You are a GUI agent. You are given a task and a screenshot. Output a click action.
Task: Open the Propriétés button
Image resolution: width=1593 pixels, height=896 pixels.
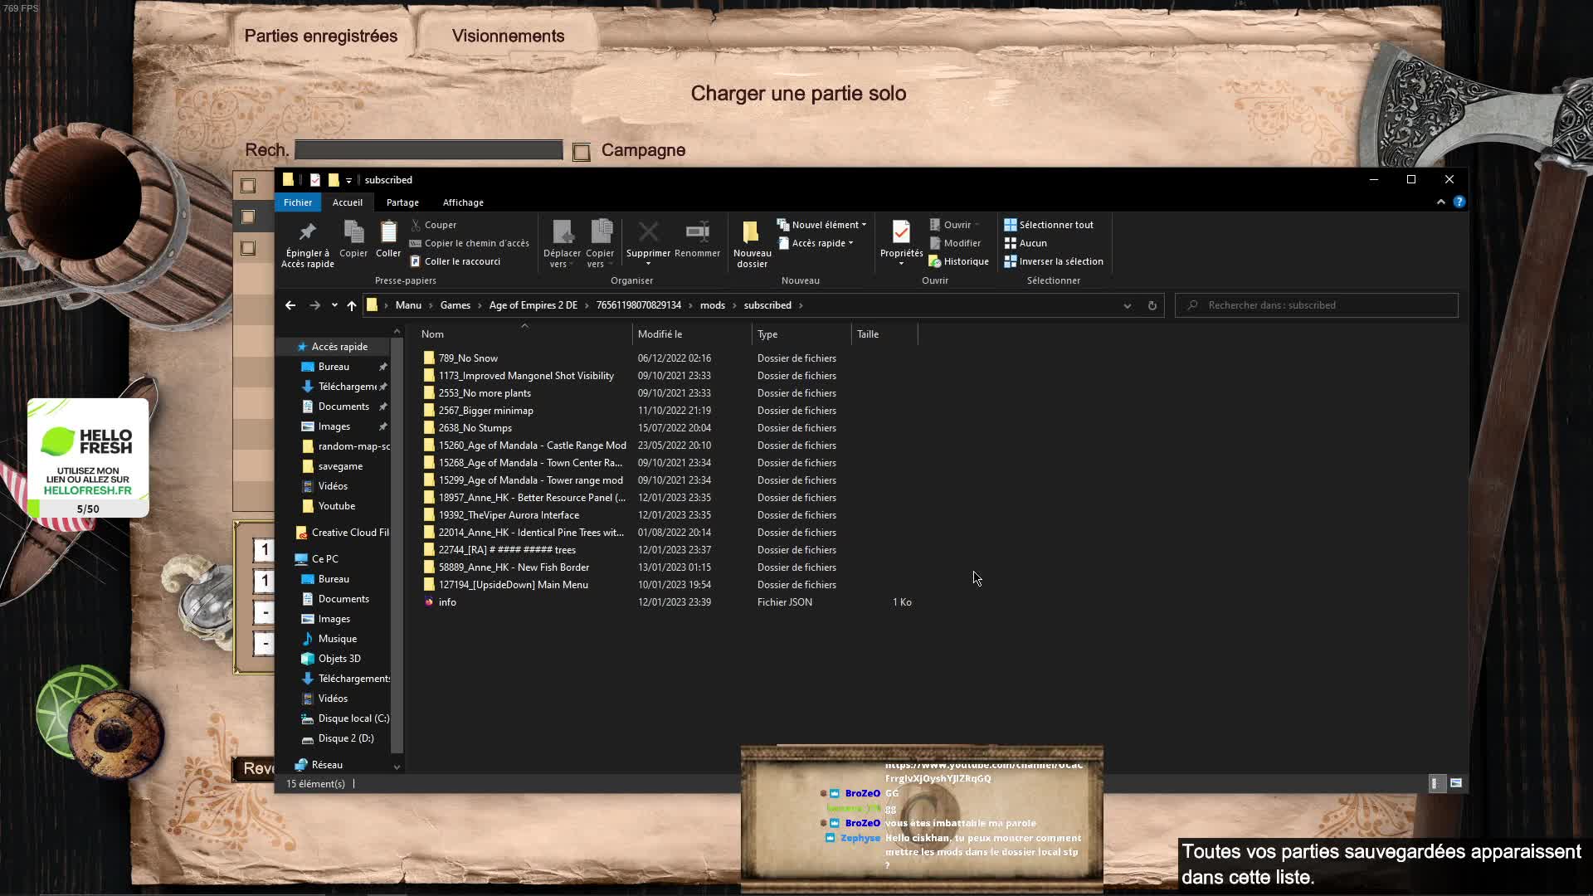[x=901, y=244]
